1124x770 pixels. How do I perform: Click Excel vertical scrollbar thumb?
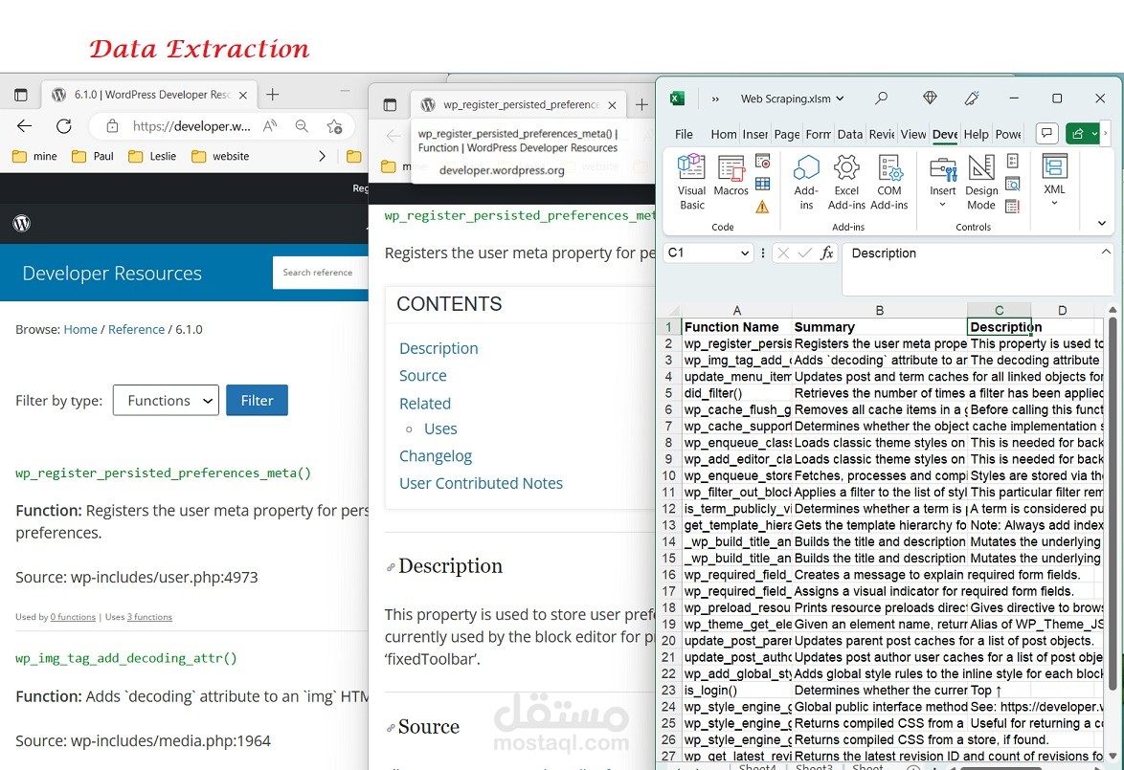(x=1112, y=503)
